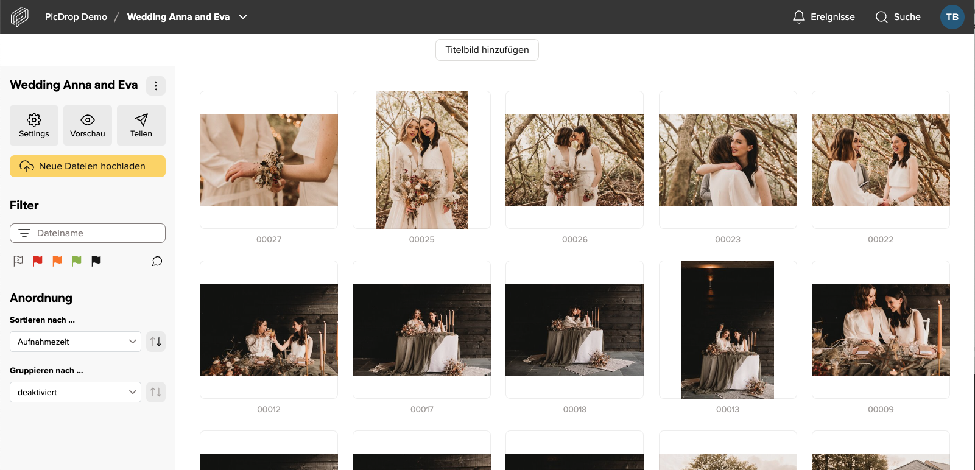Open deaktiviert grouping dropdown
Screen dimensions: 975x470
76,392
